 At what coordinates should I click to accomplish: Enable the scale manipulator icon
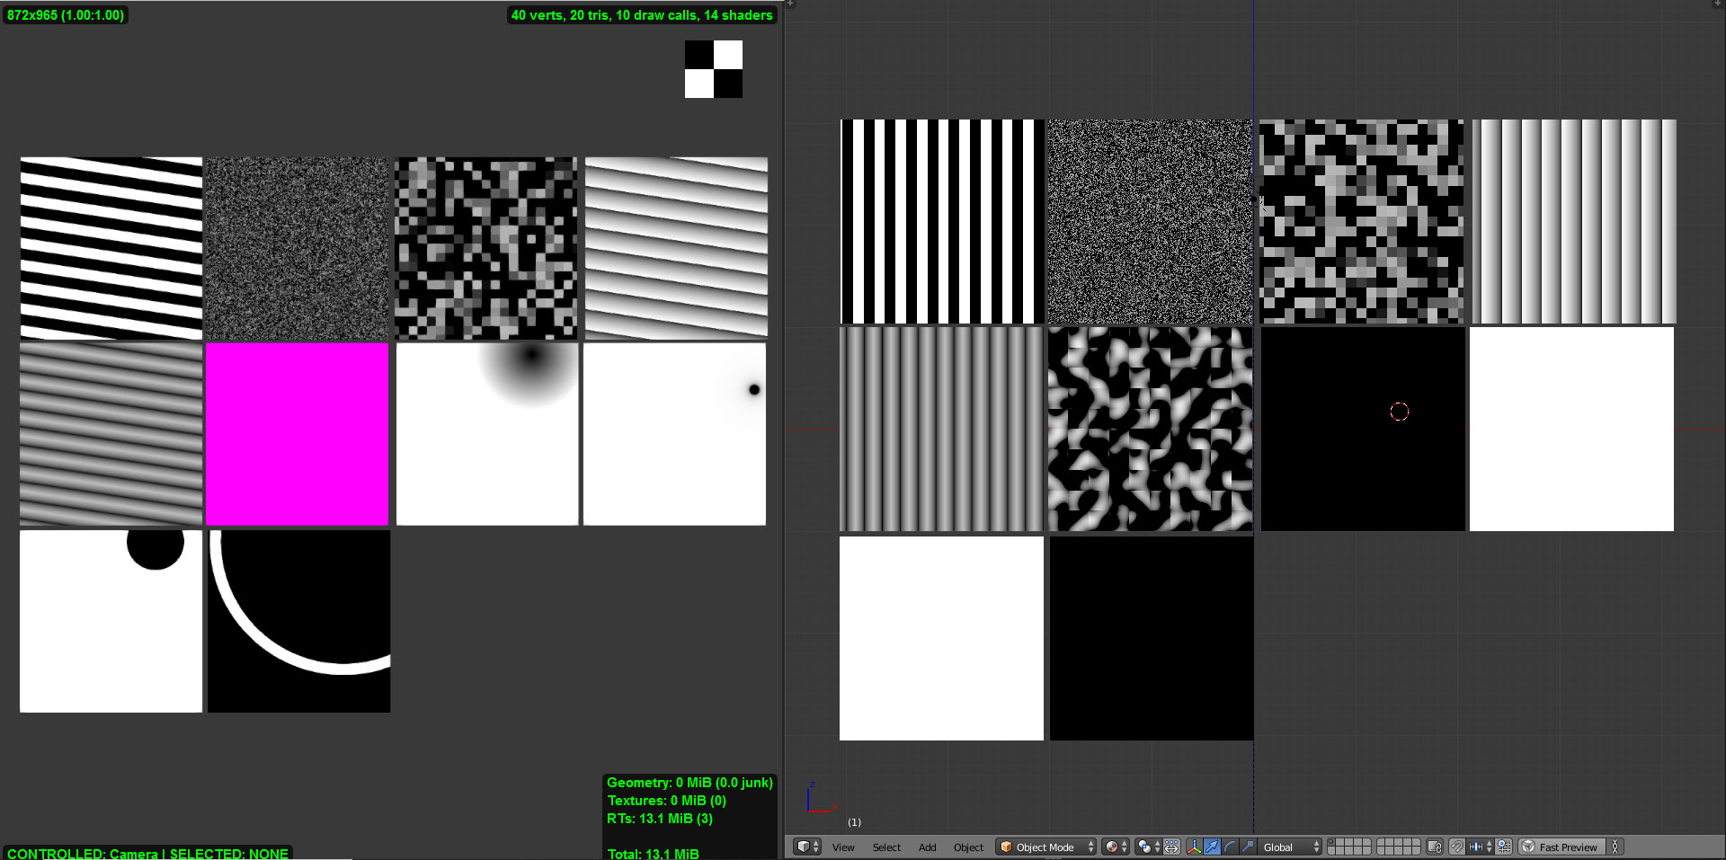(x=1247, y=847)
